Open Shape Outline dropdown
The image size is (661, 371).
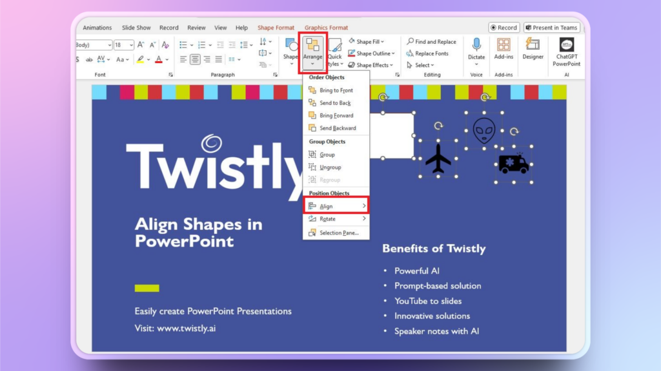tap(371, 53)
